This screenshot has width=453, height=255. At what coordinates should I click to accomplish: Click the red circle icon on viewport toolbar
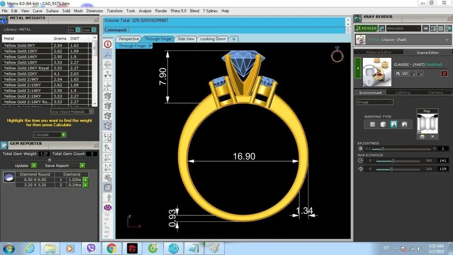pyautogui.click(x=108, y=44)
